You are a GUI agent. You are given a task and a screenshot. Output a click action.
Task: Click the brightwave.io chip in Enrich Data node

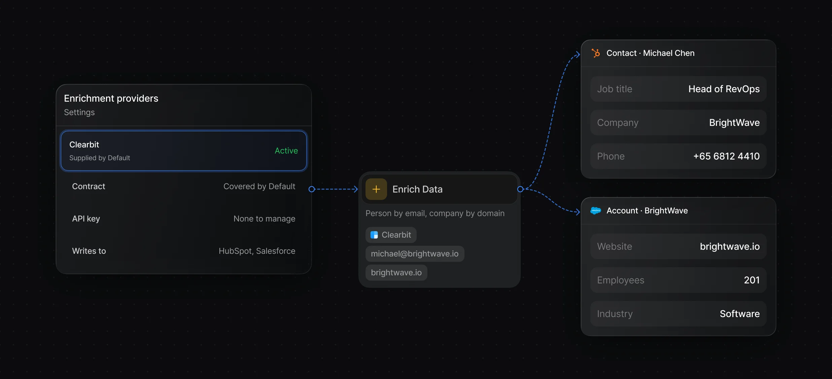pos(396,273)
